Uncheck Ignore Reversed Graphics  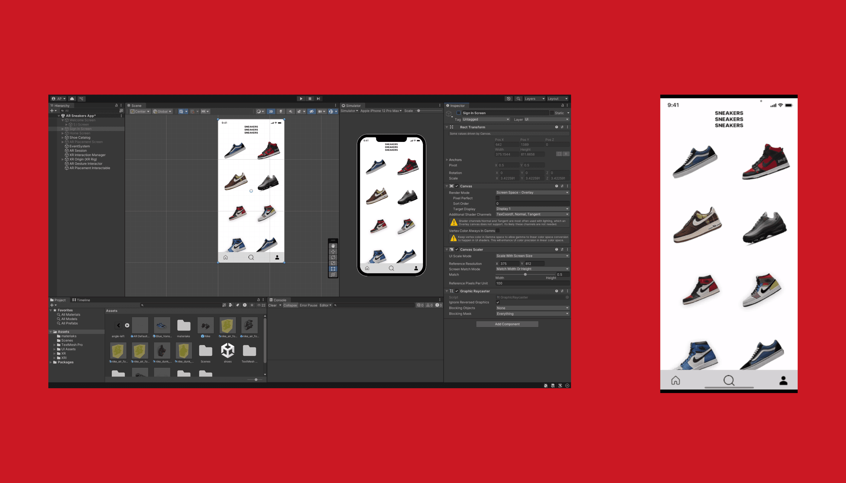498,302
